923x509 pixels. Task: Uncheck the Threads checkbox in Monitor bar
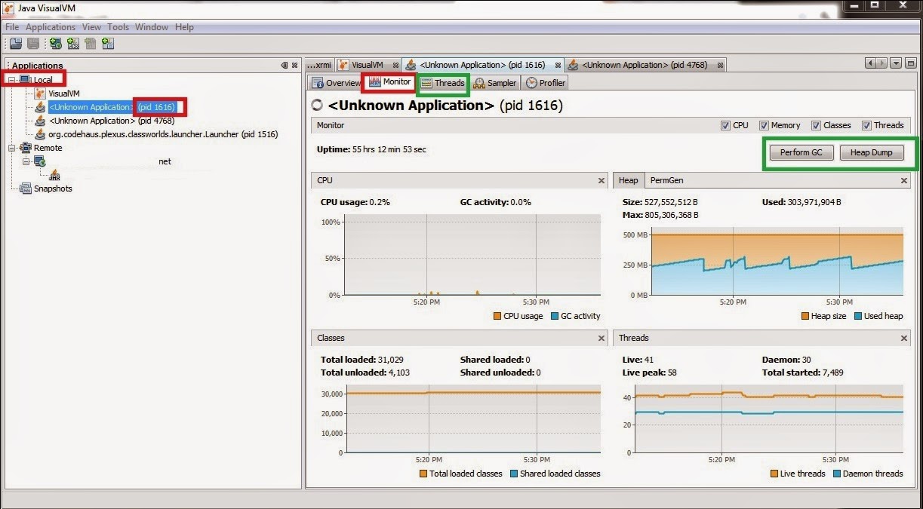tap(866, 125)
